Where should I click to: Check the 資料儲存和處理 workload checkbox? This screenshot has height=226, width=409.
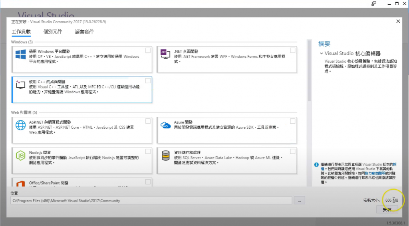tap(293, 151)
